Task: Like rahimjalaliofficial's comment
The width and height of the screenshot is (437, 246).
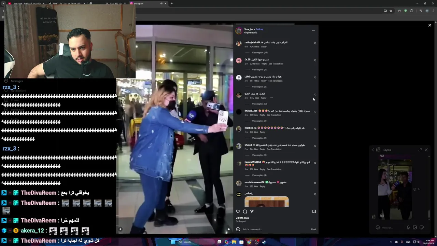Action: 315,43
